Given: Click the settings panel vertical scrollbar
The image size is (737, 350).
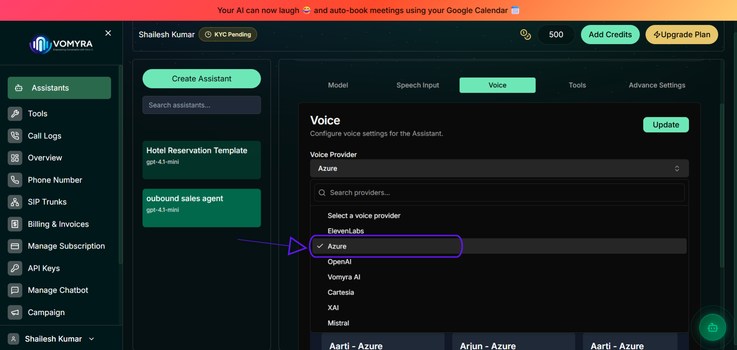Looking at the screenshot, I should click(x=722, y=186).
